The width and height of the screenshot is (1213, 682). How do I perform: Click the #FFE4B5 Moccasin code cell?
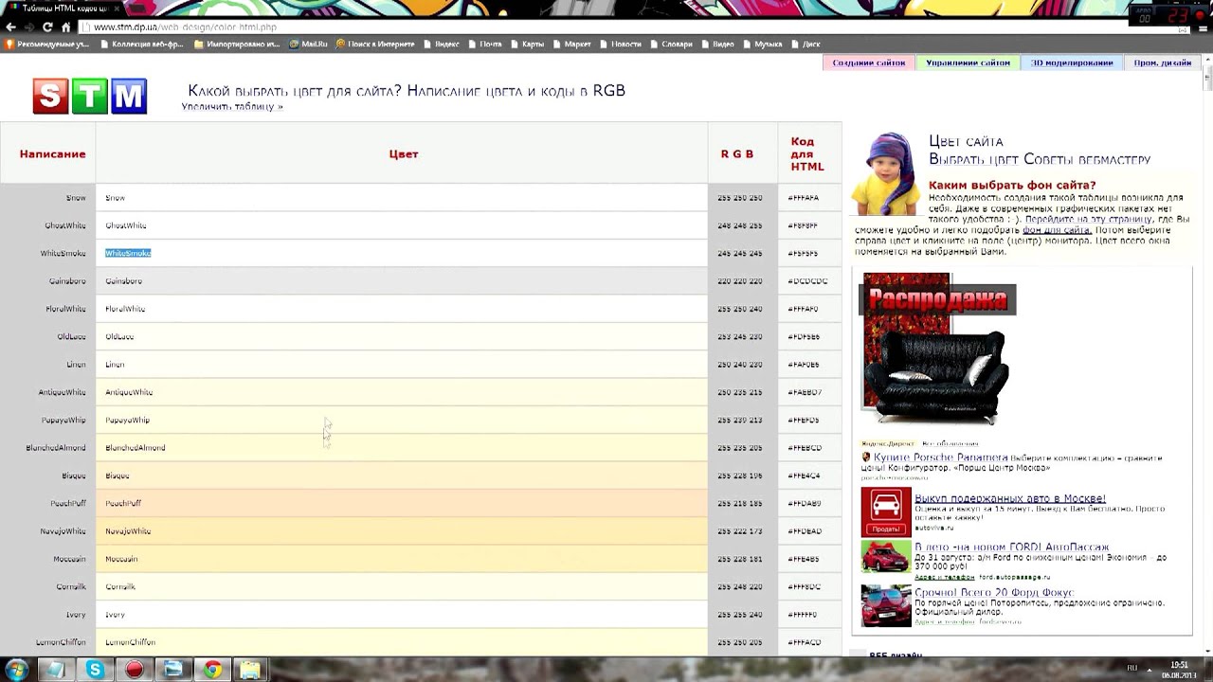coord(804,559)
